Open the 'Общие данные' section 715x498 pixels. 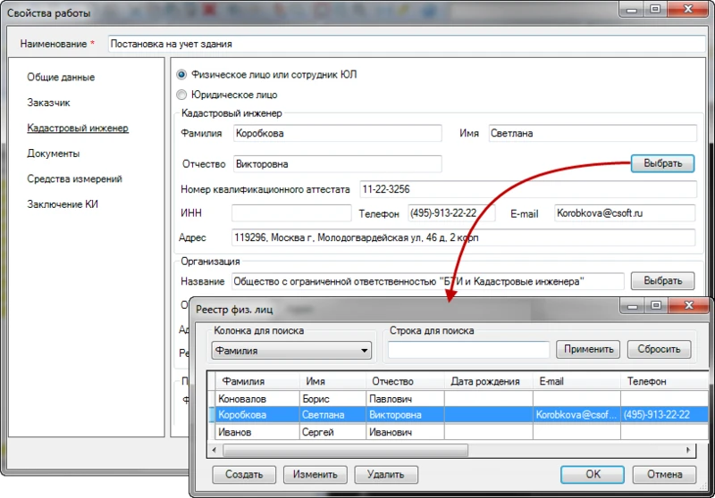(x=61, y=78)
